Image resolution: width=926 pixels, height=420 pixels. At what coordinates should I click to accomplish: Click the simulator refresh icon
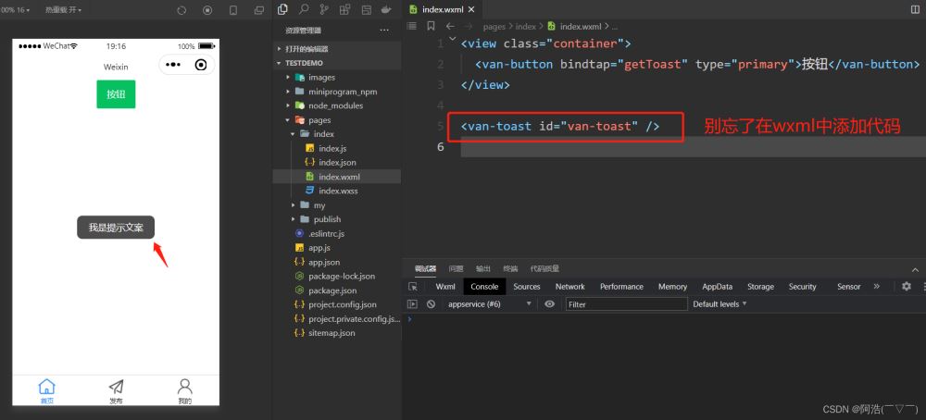(x=181, y=10)
